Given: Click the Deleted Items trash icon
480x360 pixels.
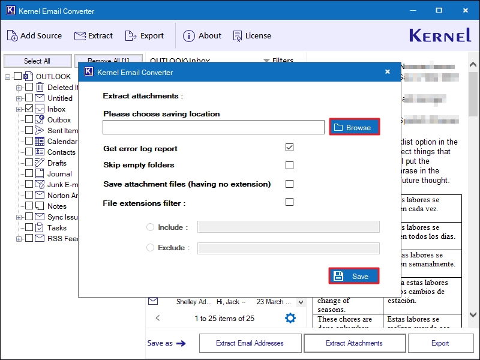Looking at the screenshot, I should (40, 87).
